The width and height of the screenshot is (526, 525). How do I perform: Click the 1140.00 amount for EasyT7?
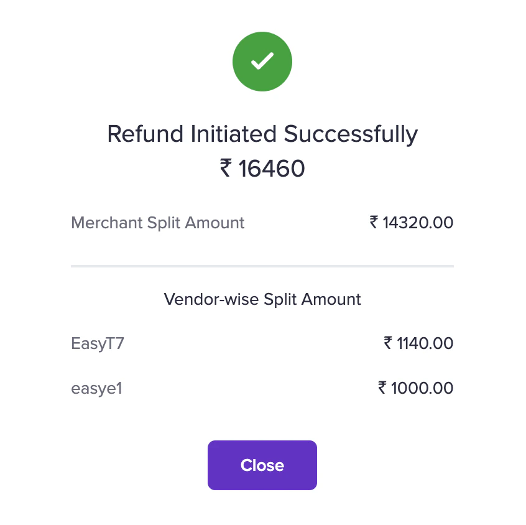click(425, 343)
